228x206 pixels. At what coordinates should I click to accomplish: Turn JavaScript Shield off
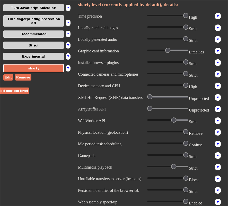pos(34,8)
